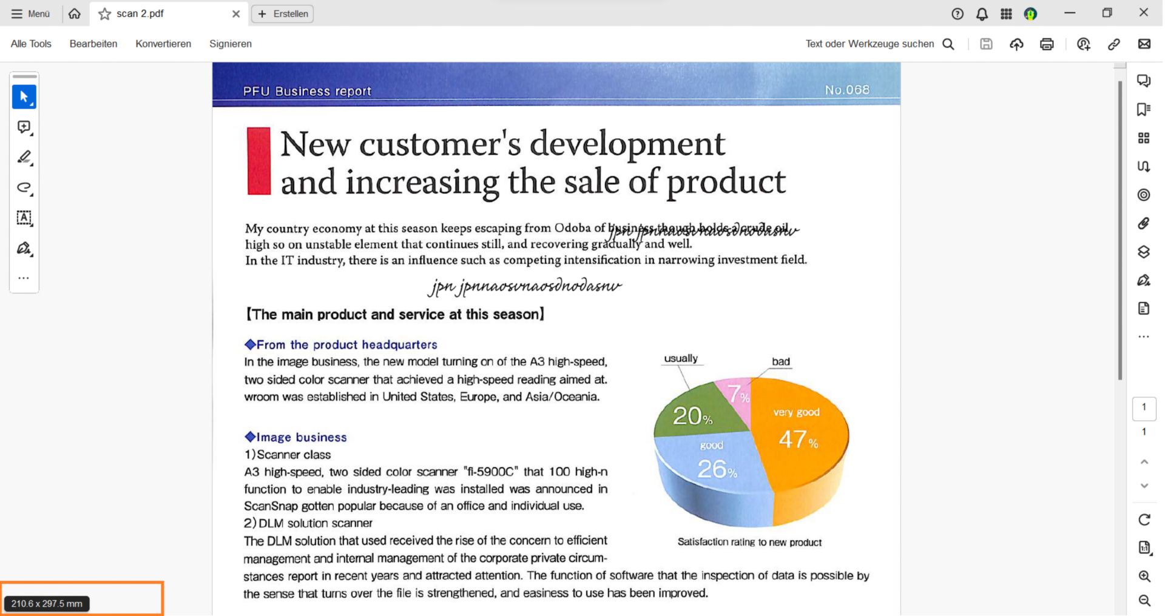Open the apps grid launcher
Image resolution: width=1165 pixels, height=616 pixels.
1006,14
